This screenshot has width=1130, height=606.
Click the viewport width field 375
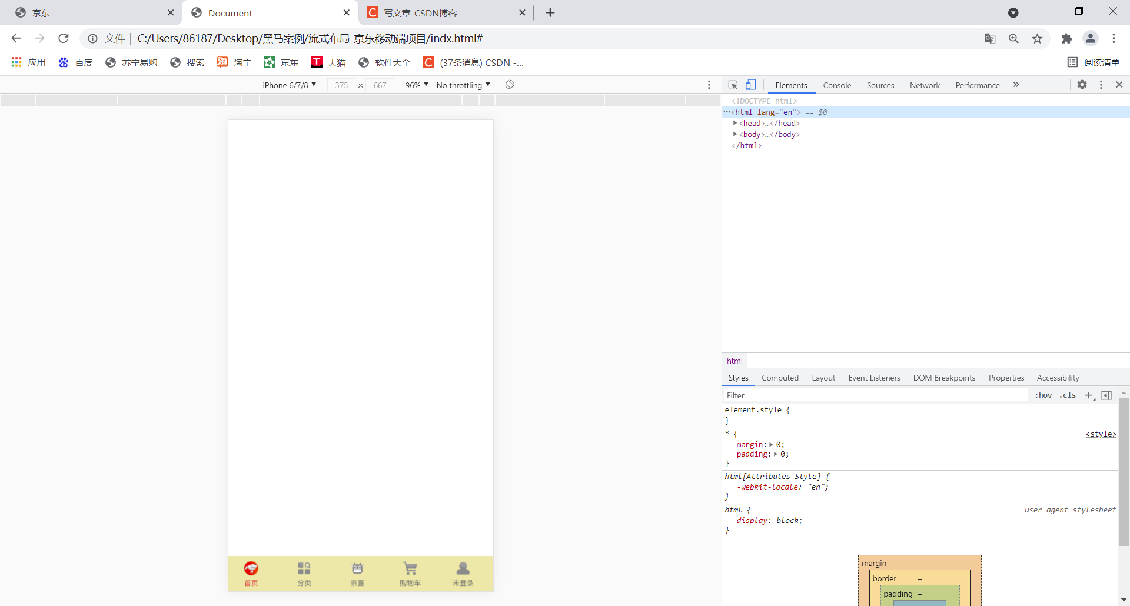click(x=341, y=85)
